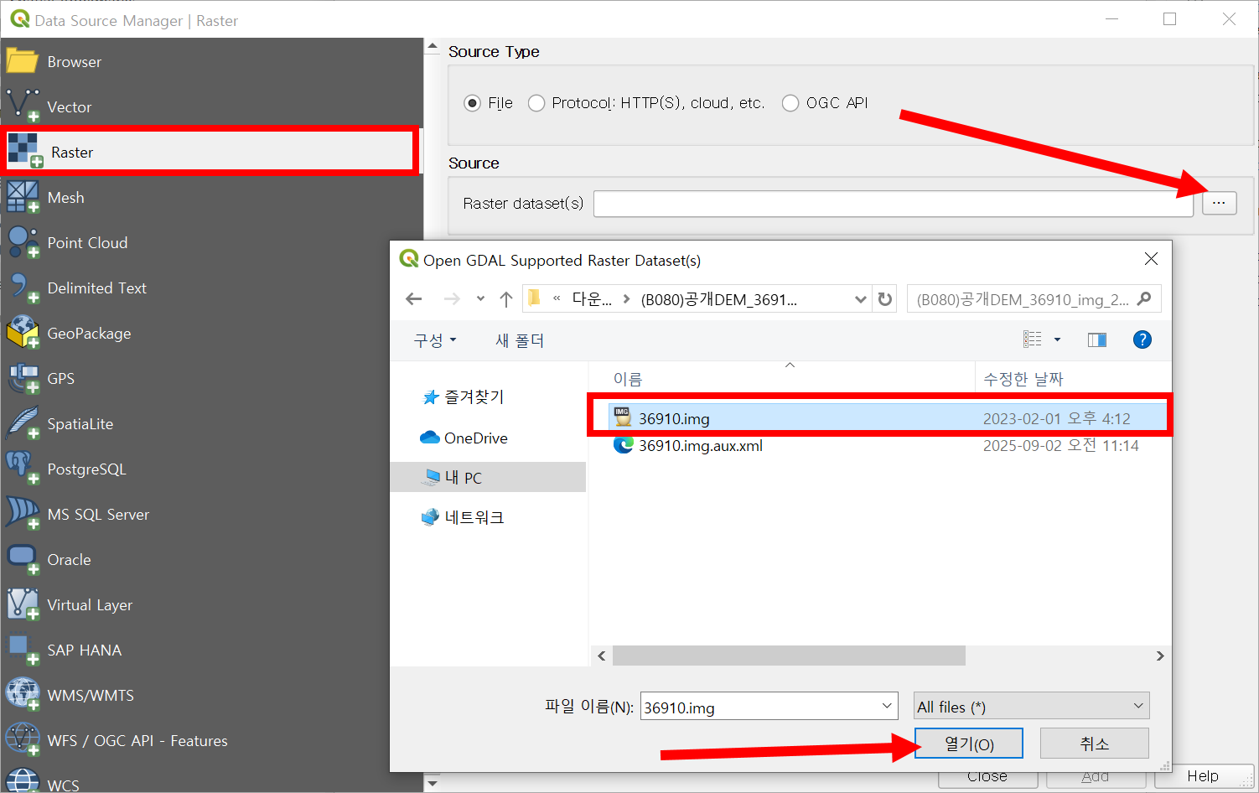Open the 구성 organize menu
Image resolution: width=1259 pixels, height=793 pixels.
tap(435, 340)
